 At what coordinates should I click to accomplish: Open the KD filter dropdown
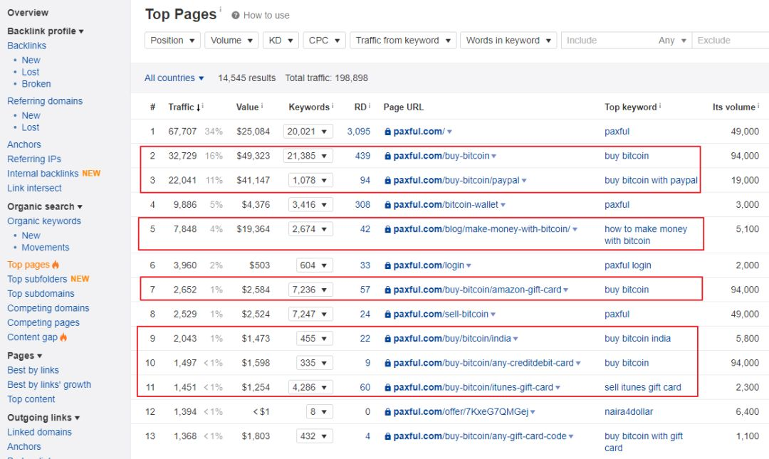(x=281, y=41)
